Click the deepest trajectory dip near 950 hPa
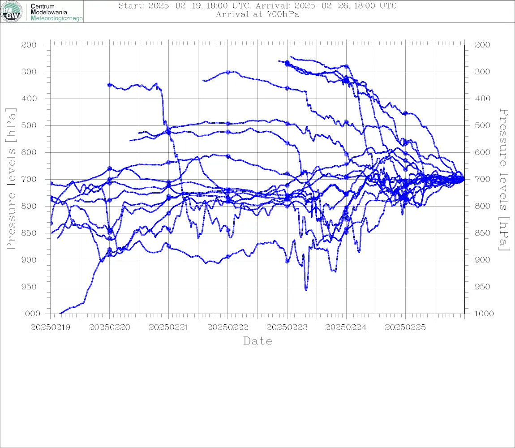This screenshot has width=515, height=448. click(306, 289)
